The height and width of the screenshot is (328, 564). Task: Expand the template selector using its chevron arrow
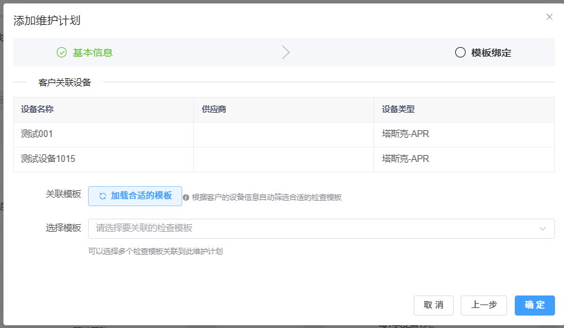tap(542, 228)
